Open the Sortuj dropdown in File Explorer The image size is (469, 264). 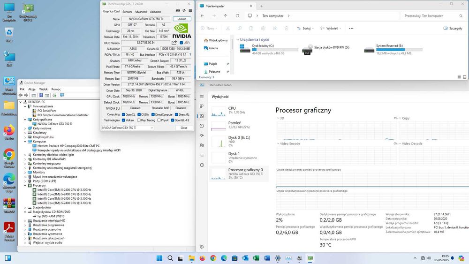[305, 29]
